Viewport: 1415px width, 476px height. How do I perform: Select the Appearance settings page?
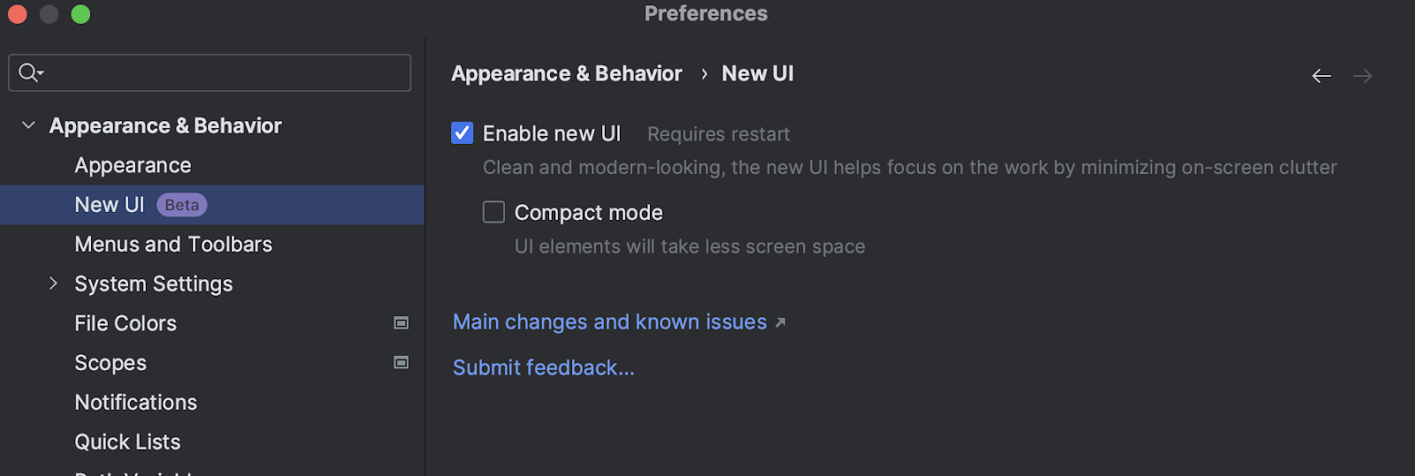point(133,165)
